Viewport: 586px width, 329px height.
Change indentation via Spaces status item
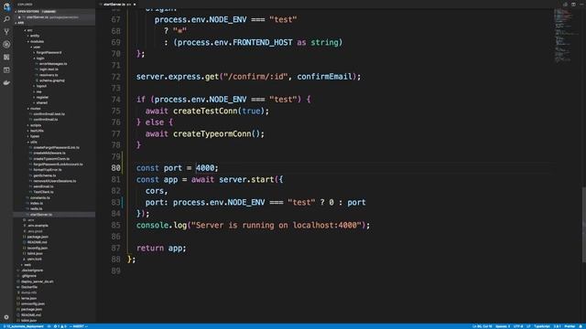[503, 326]
